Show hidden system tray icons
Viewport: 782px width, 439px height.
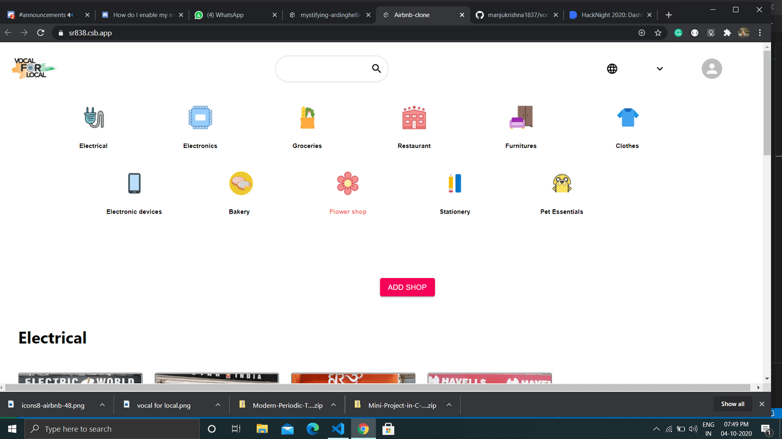pyautogui.click(x=657, y=429)
